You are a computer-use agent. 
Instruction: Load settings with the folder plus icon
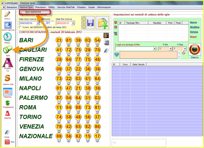[102, 23]
